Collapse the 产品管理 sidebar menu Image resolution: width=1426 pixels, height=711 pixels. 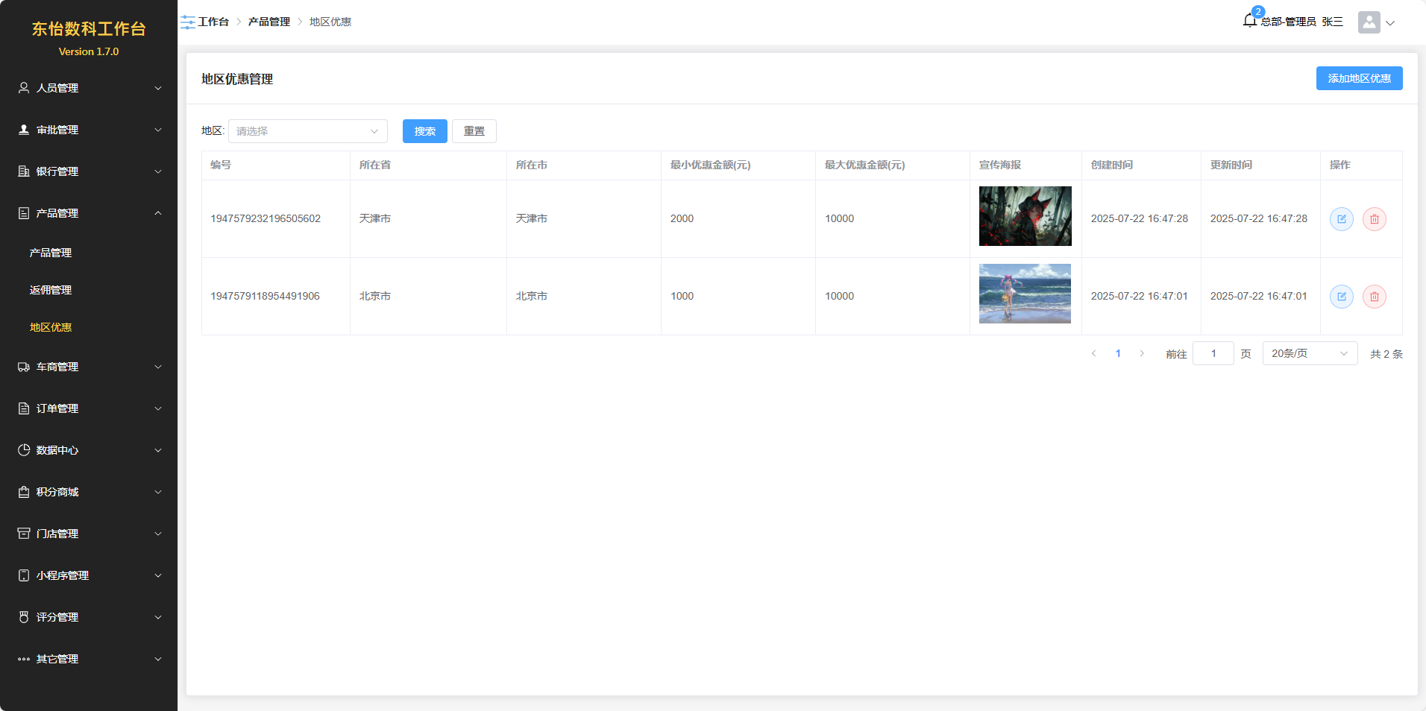pyautogui.click(x=89, y=213)
